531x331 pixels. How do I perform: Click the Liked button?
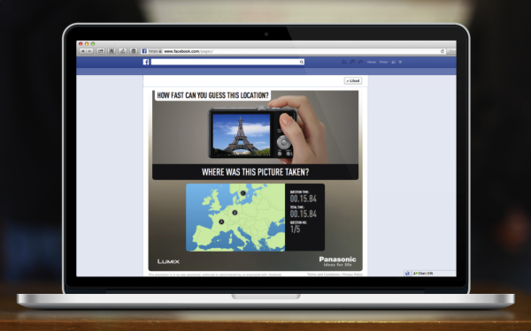[x=353, y=80]
